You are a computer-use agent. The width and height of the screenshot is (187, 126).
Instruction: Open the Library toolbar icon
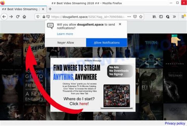(154, 17)
